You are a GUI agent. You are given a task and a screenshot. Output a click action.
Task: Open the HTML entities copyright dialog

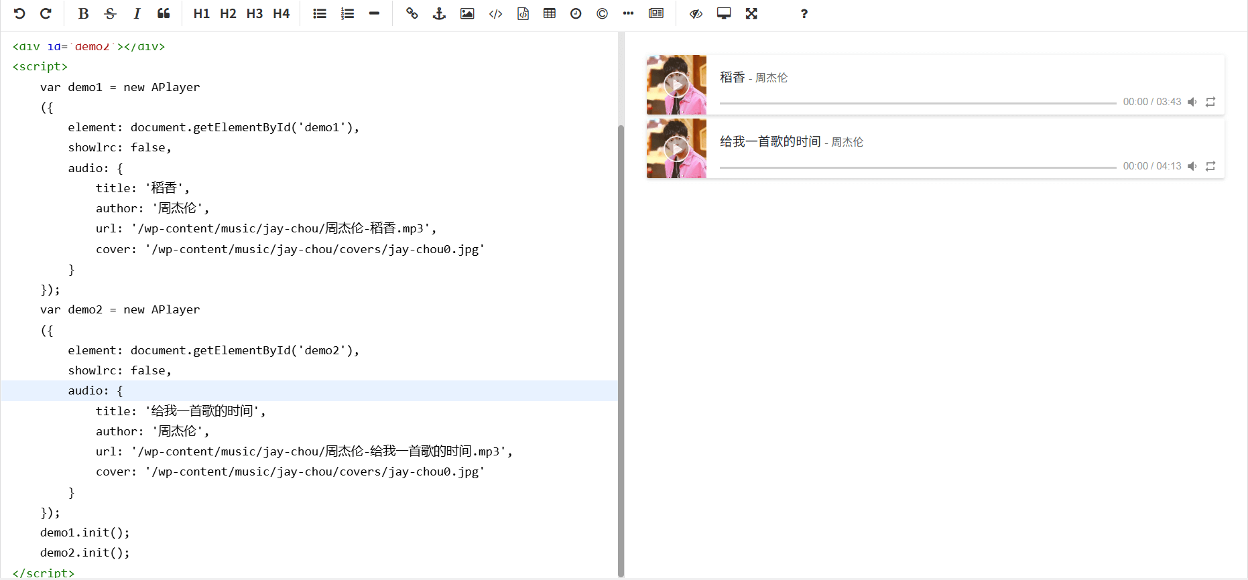tap(602, 13)
